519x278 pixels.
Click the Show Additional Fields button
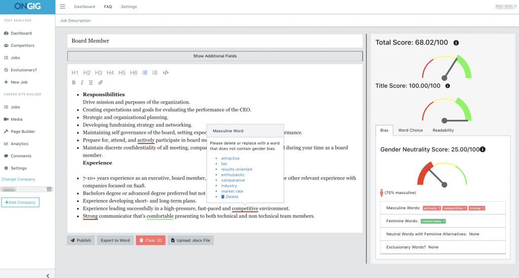point(215,56)
